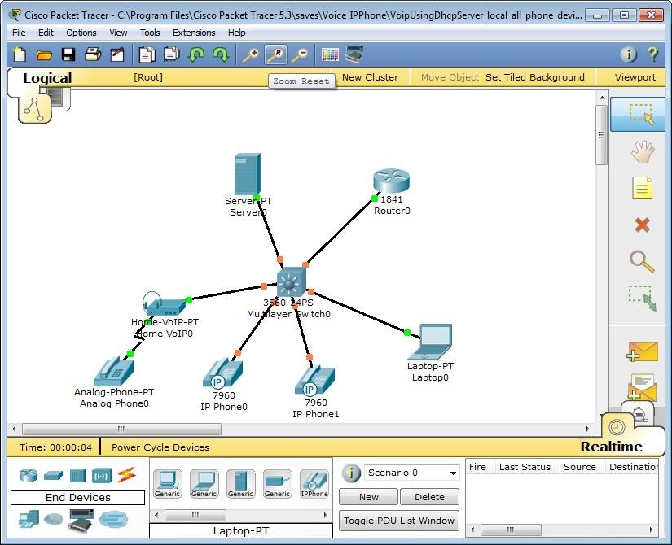Click the question mark Help icon
This screenshot has width=672, height=545.
tap(653, 54)
